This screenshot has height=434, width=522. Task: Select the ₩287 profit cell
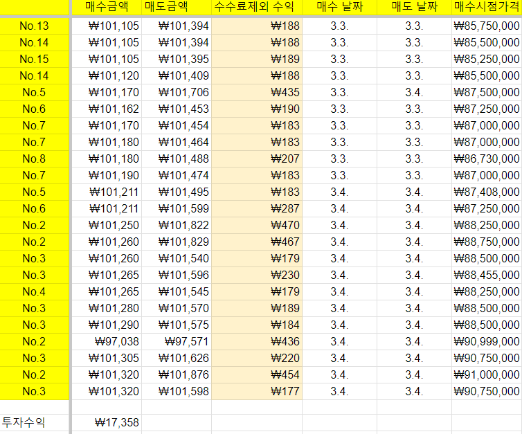coord(257,208)
